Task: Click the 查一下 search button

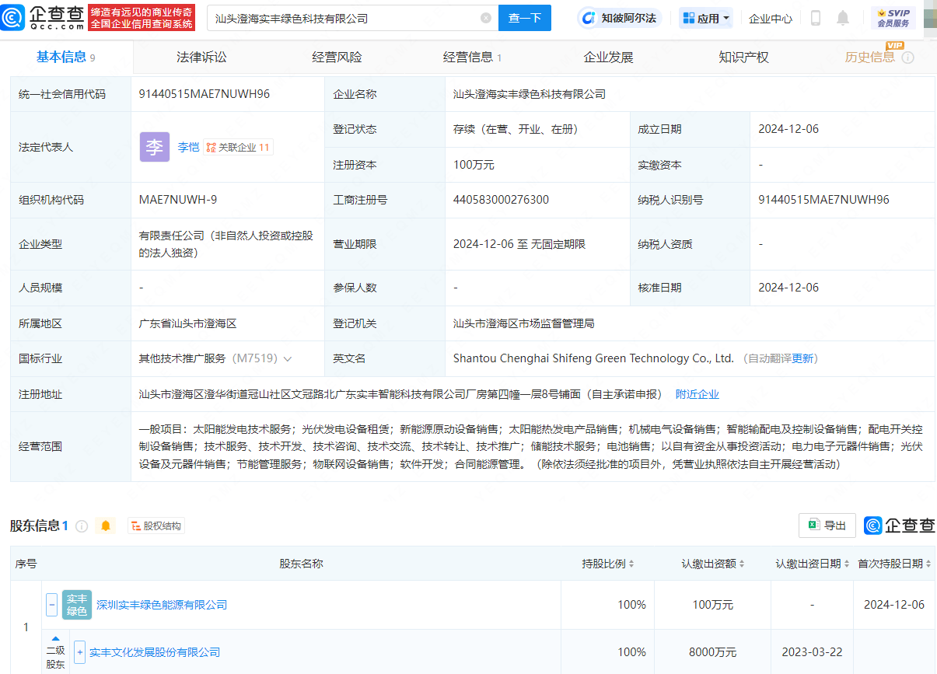Action: tap(524, 18)
